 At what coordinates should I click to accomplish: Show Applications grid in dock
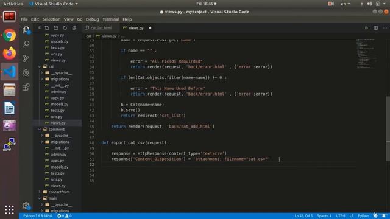pyautogui.click(x=10, y=210)
